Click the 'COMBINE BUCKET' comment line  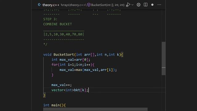(x=58, y=24)
